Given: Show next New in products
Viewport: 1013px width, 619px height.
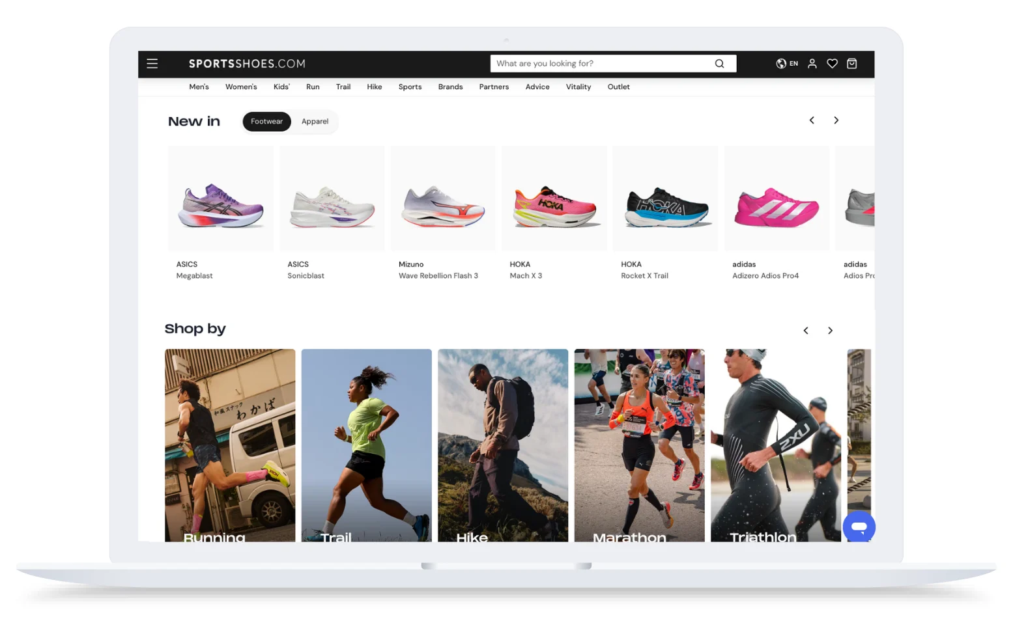Looking at the screenshot, I should (x=836, y=120).
